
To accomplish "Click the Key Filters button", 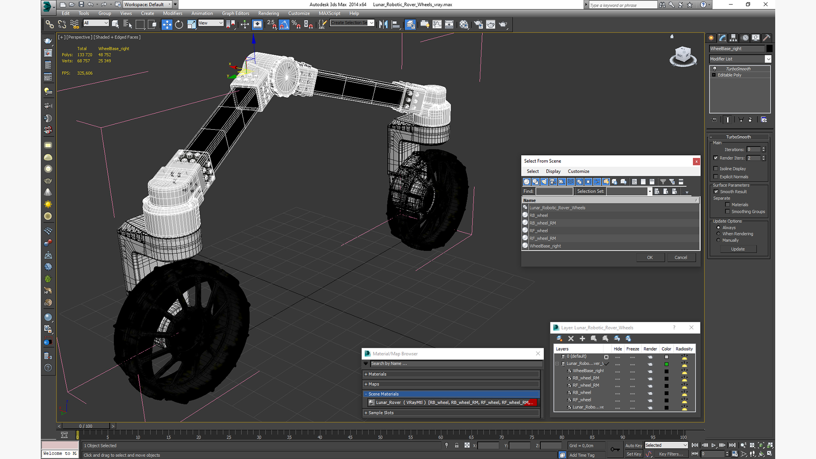I will [x=671, y=454].
